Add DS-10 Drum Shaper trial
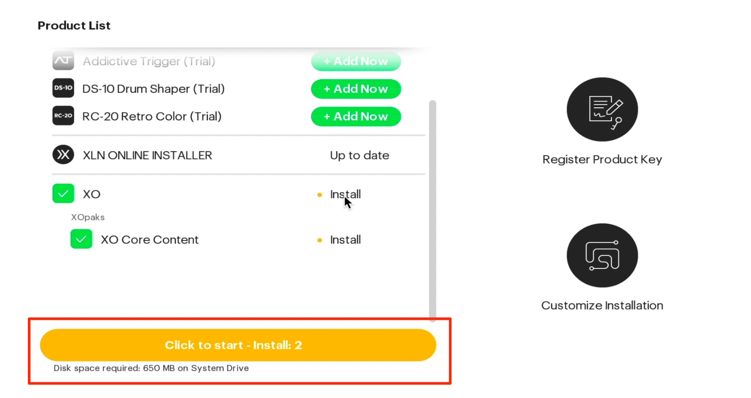 point(356,89)
